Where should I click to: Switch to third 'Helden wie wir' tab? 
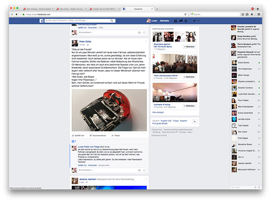[x=105, y=9]
